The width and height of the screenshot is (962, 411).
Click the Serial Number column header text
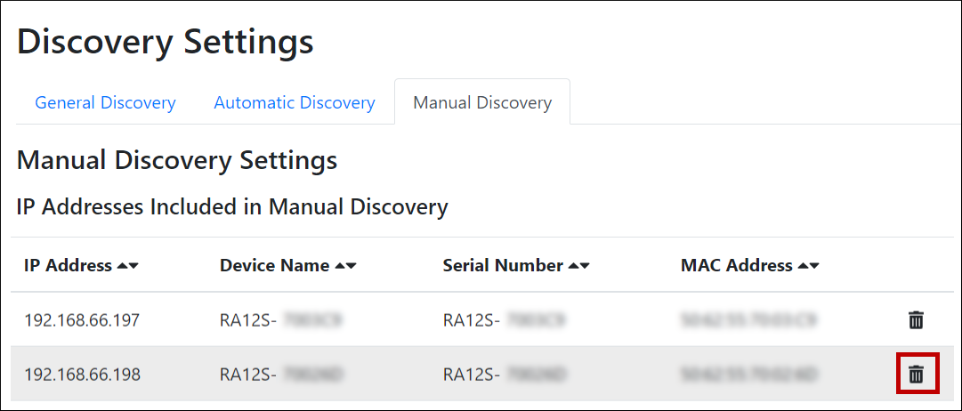tap(503, 266)
